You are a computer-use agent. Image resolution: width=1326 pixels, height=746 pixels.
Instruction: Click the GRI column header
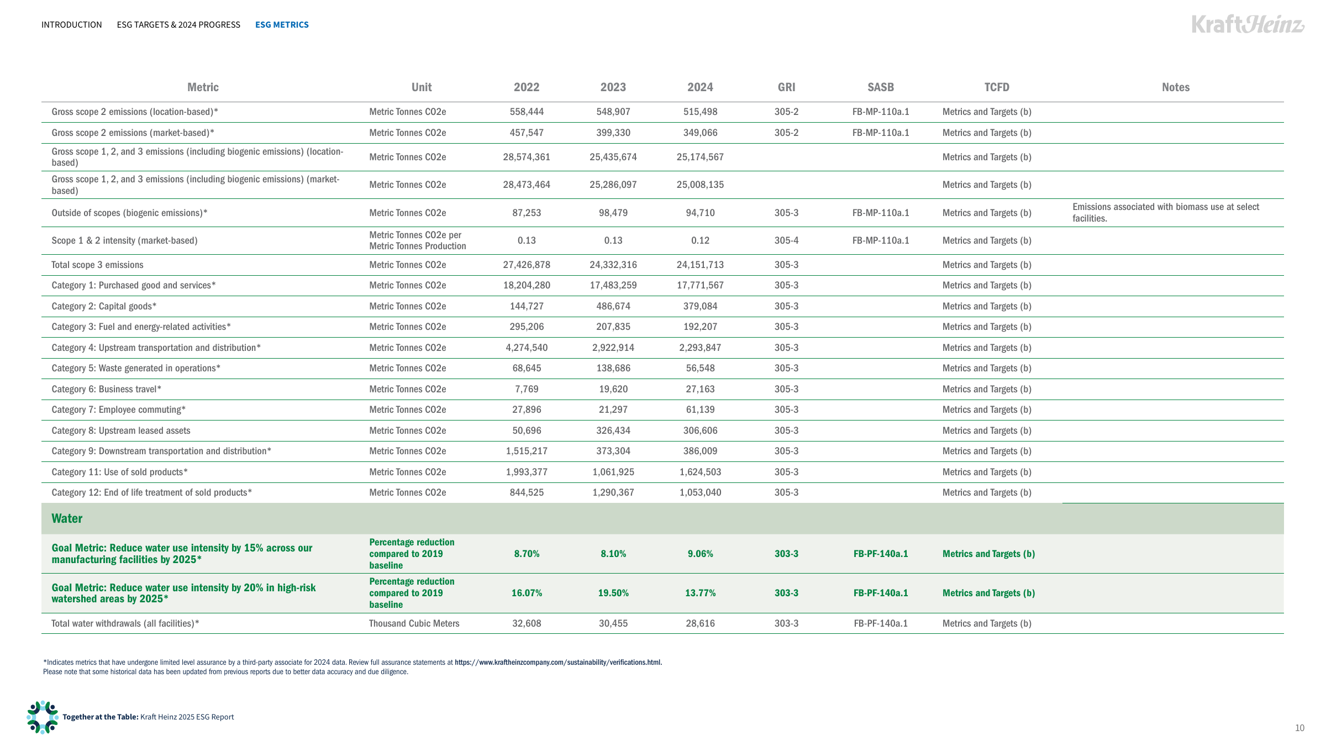(x=786, y=87)
